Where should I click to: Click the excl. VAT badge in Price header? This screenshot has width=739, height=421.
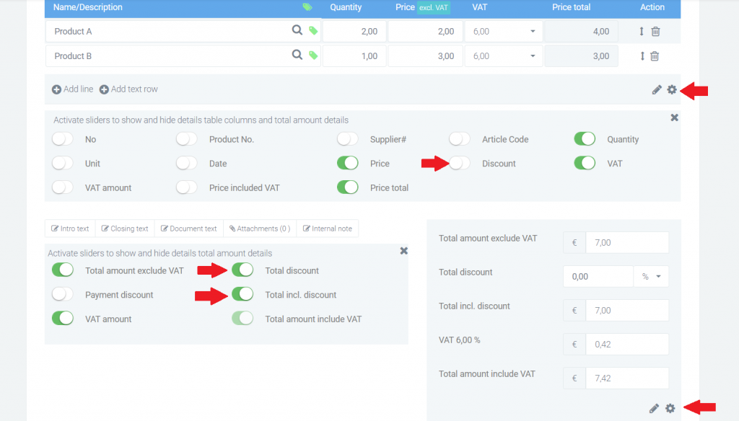click(x=434, y=7)
